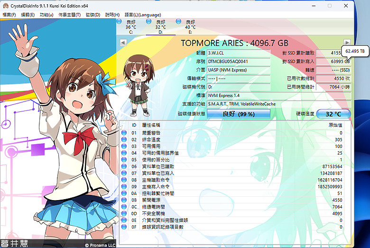Screen dimensions: 370x248
Task: Click status orb for attribute 0F 錯誤資訊記錄項目數
Action: pyautogui.click(x=124, y=227)
